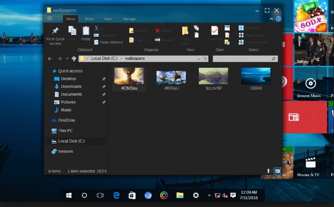
Task: Open address bar history dropdown
Action: (198, 59)
